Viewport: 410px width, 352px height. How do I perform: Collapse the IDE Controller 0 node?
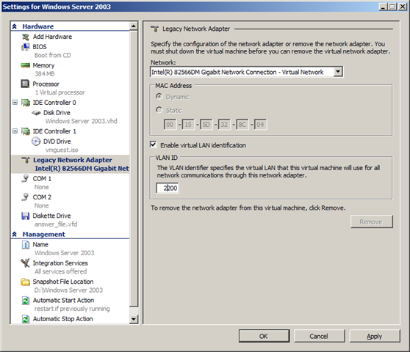coord(15,102)
